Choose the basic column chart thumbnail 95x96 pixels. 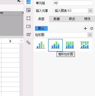41,45
